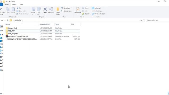
Task: Click the Edit ribbon button
Action: click(85, 11)
